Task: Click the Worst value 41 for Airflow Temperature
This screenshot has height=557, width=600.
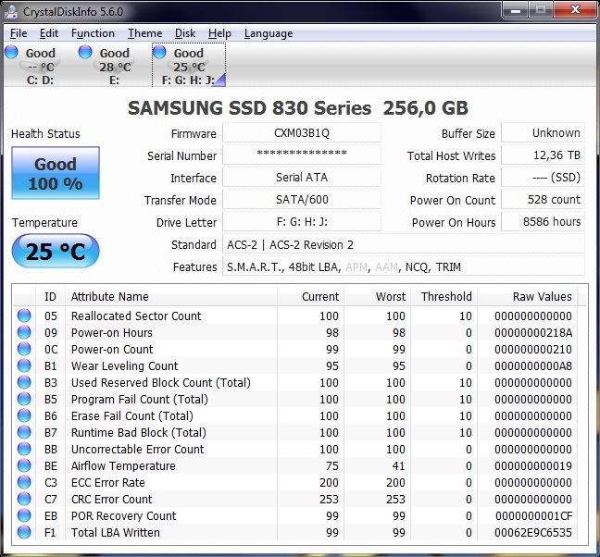Action: coord(398,465)
